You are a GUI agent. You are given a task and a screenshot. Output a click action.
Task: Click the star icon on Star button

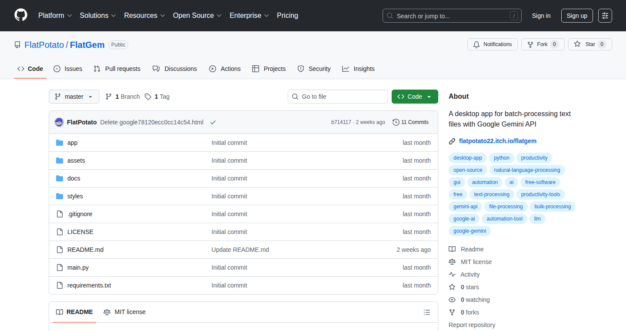[x=577, y=44]
